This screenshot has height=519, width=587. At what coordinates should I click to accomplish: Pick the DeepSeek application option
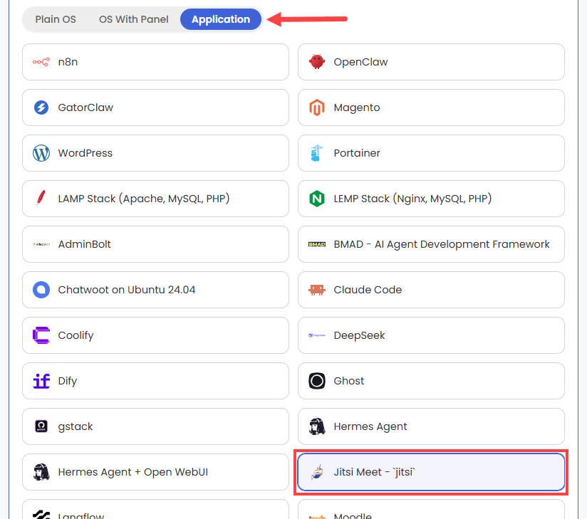431,335
